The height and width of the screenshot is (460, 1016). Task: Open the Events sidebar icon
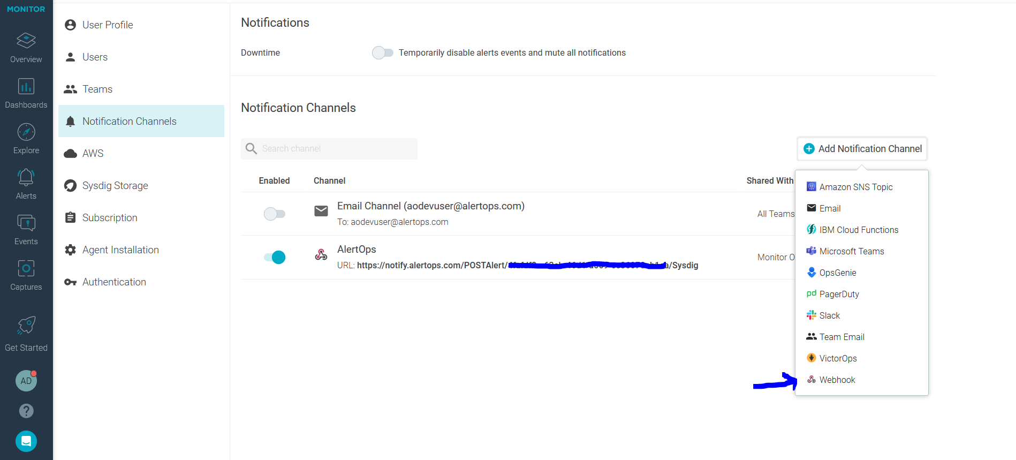click(26, 223)
